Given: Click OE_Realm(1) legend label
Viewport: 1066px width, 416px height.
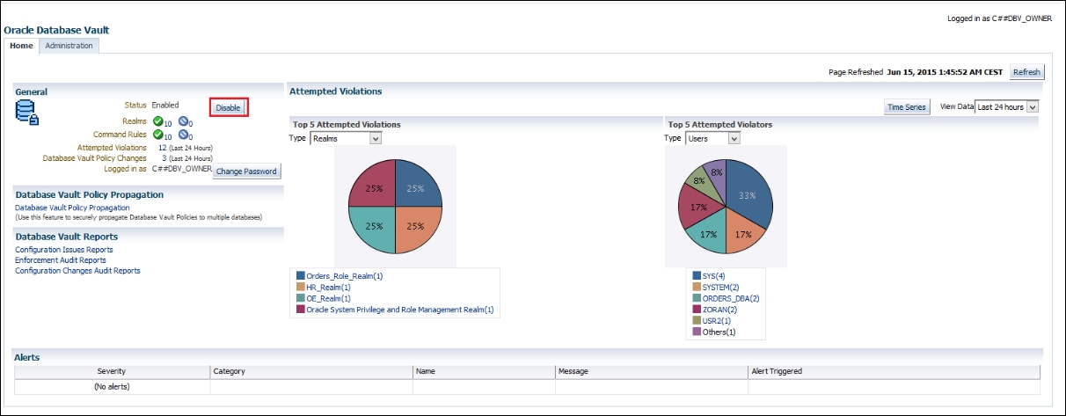Looking at the screenshot, I should 329,298.
